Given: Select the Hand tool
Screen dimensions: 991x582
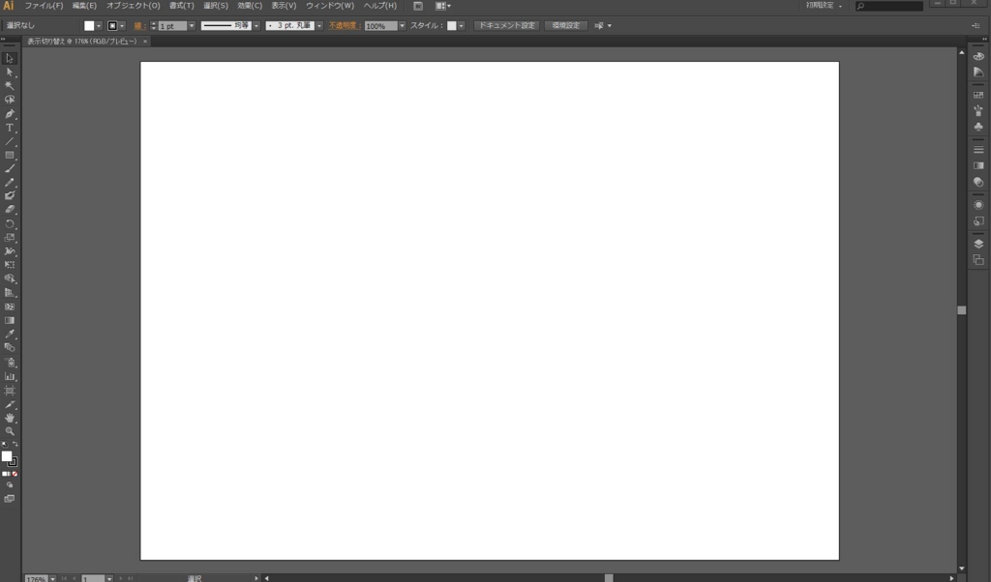Looking at the screenshot, I should coord(10,418).
